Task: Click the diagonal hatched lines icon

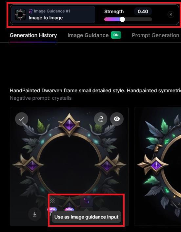Action: point(52,200)
